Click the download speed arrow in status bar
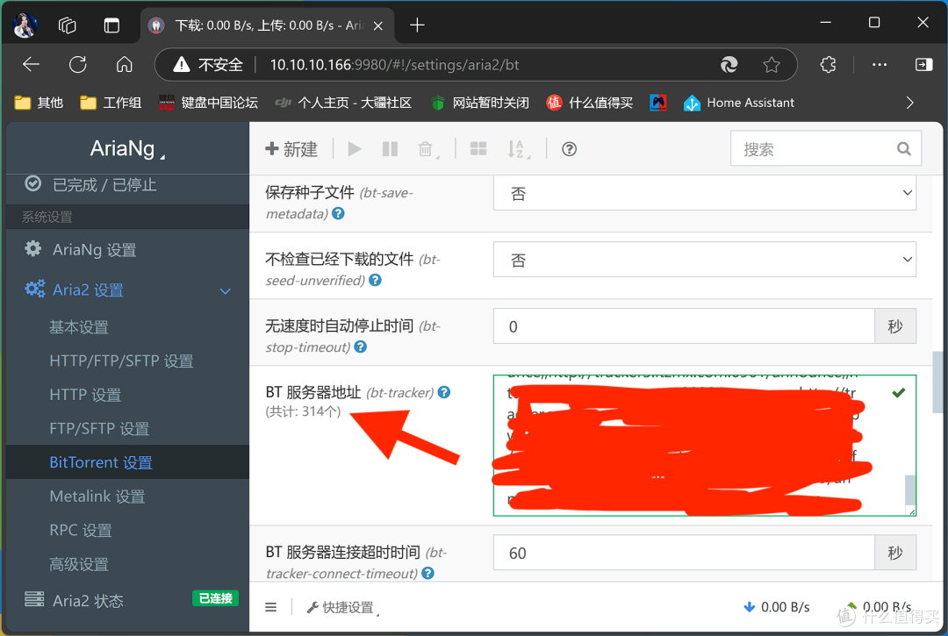This screenshot has height=636, width=948. 749,606
